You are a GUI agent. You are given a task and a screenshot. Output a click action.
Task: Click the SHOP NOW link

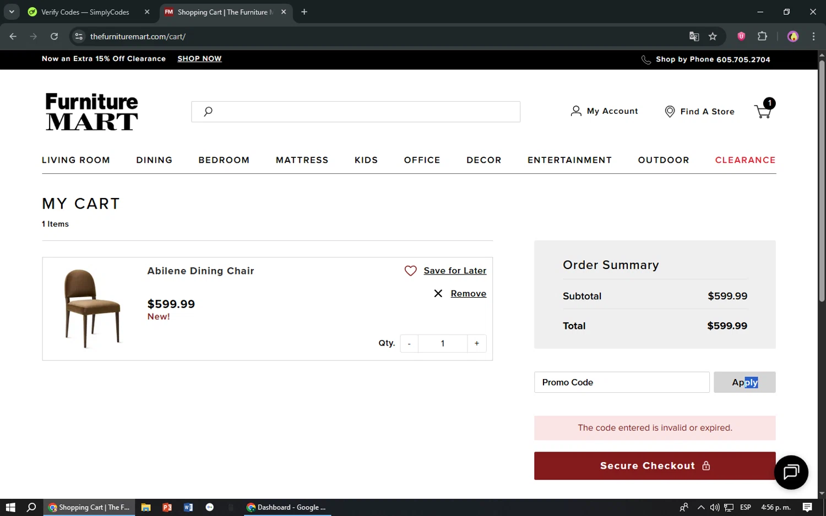tap(199, 59)
